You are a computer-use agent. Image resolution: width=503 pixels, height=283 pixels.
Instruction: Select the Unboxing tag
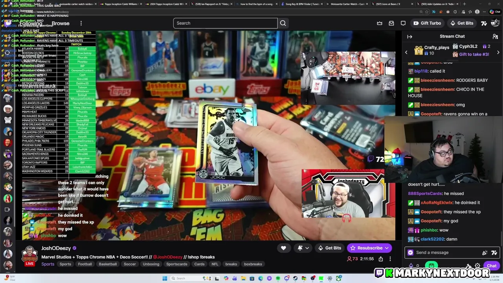point(151,264)
